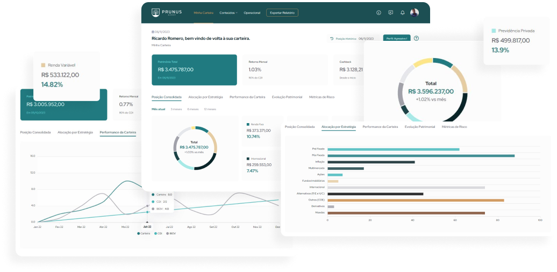Select the 3 meses period filter
Viewport: 557px width, 272px height.
tap(176, 109)
